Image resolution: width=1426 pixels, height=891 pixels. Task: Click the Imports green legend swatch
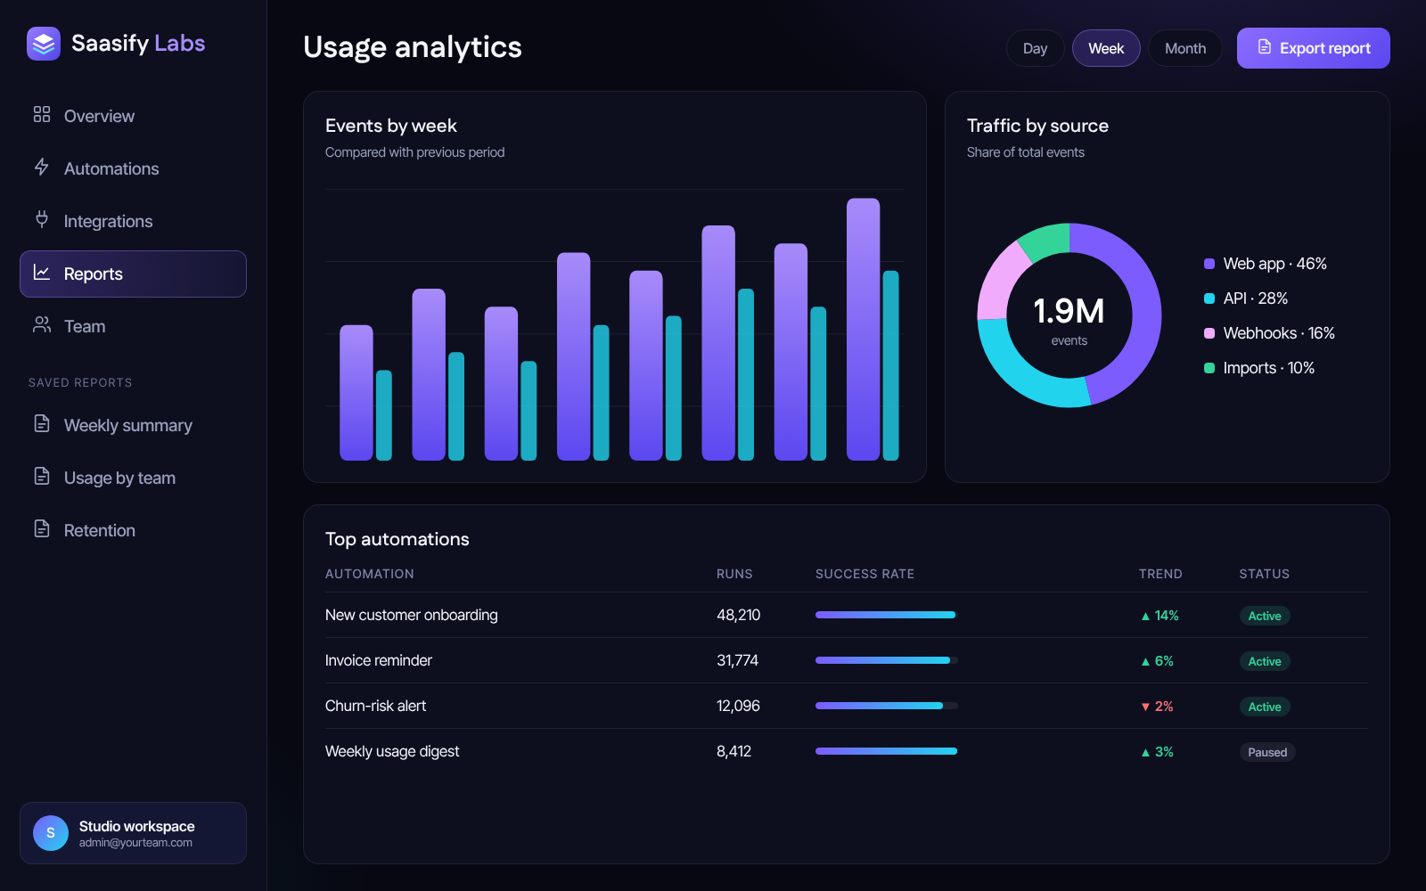pos(1209,368)
